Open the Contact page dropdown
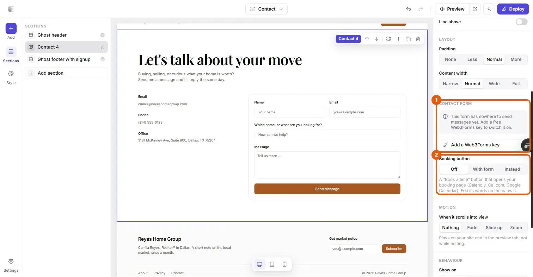Image resolution: width=533 pixels, height=277 pixels. tap(266, 9)
